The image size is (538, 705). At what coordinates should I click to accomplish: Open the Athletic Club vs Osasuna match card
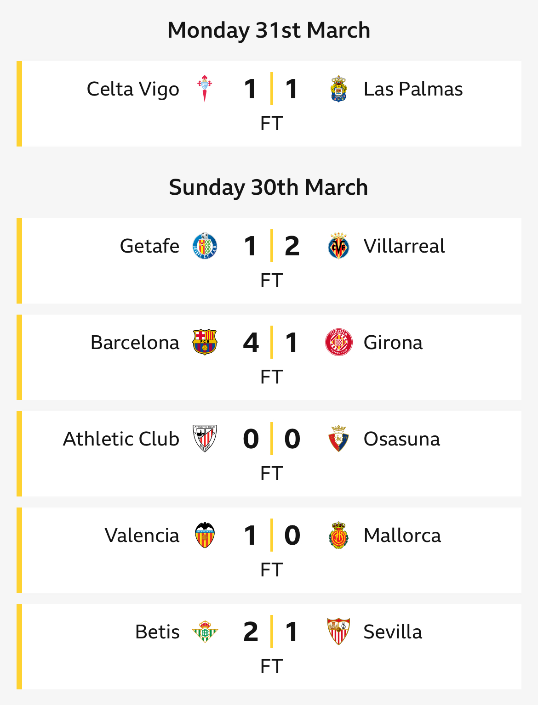269,454
